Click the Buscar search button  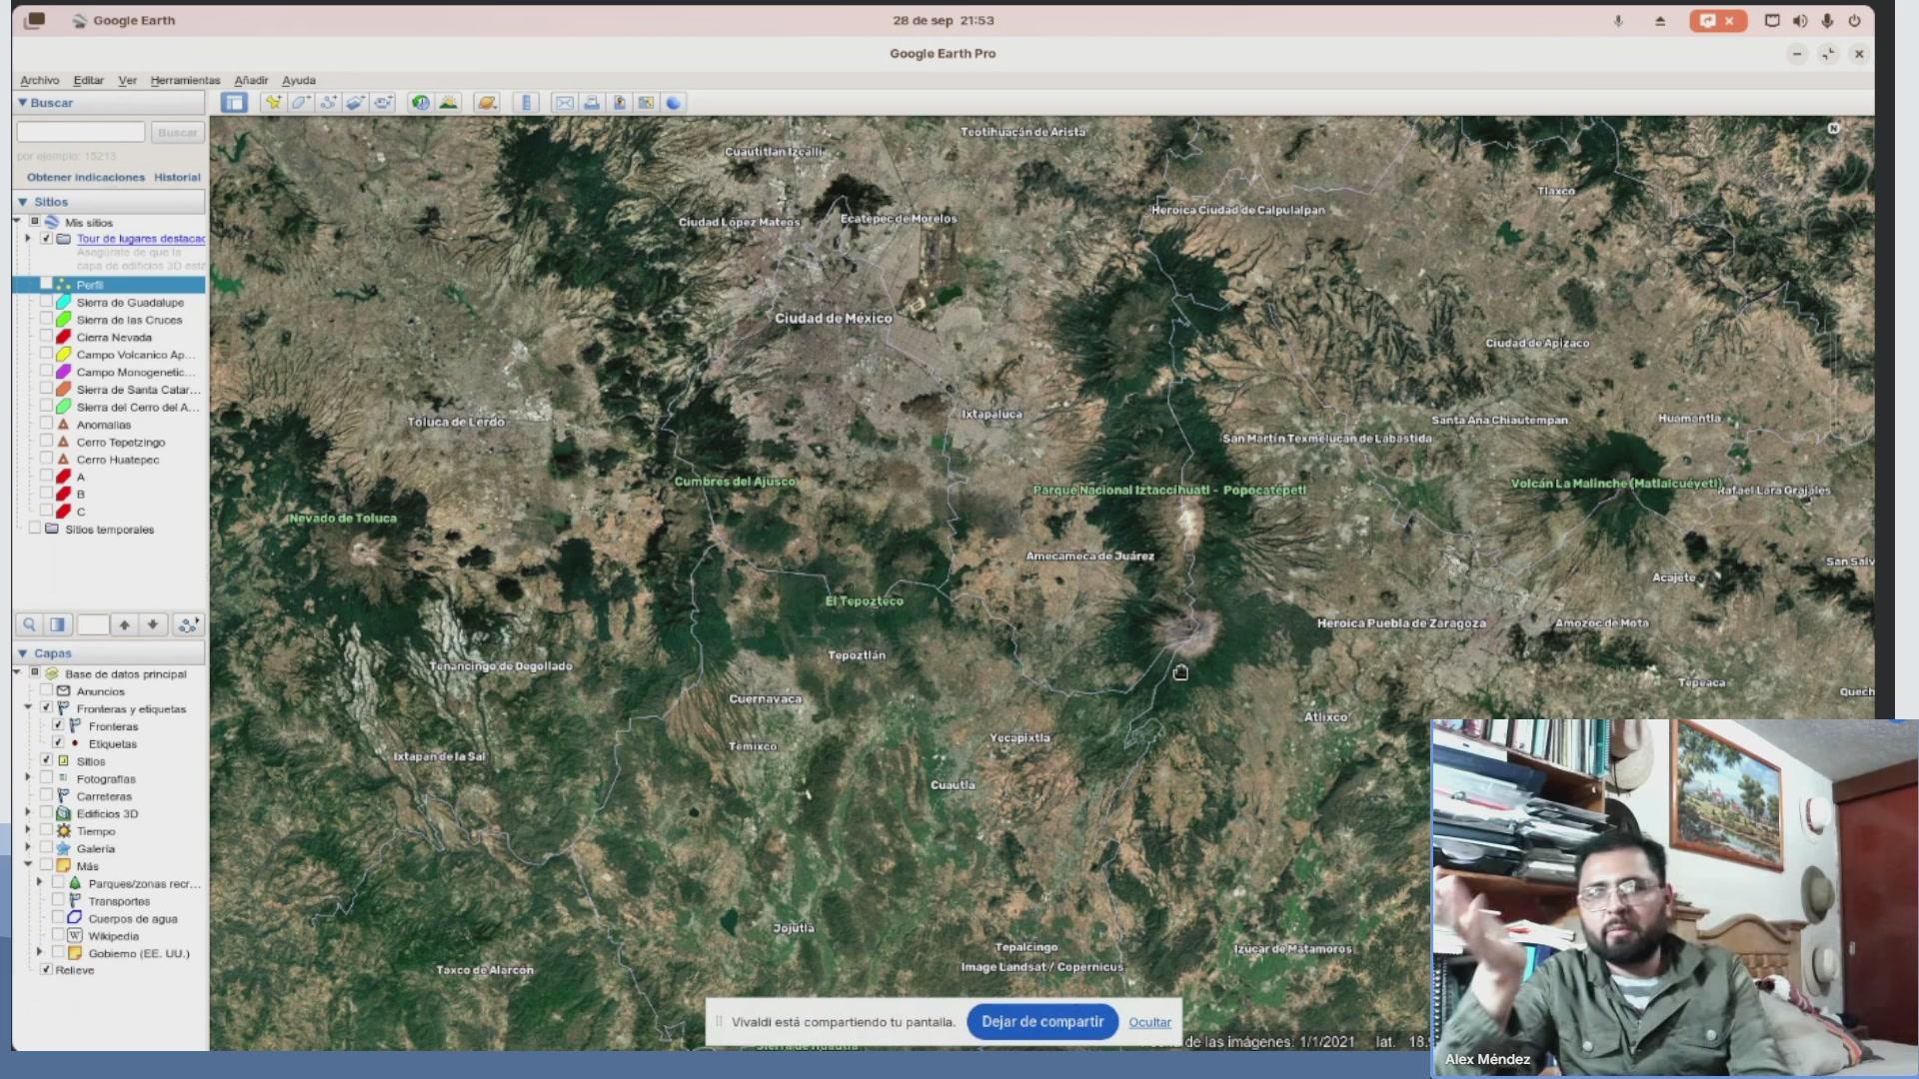(x=178, y=132)
